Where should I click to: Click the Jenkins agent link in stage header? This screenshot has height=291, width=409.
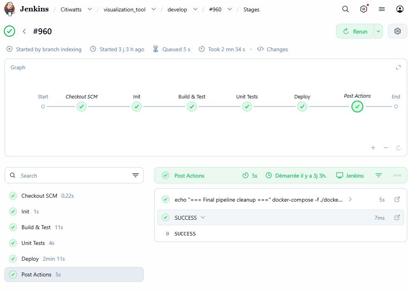click(350, 176)
